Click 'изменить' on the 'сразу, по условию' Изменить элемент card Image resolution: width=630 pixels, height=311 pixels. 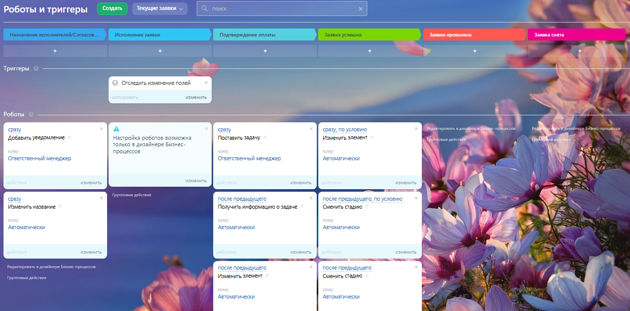406,182
